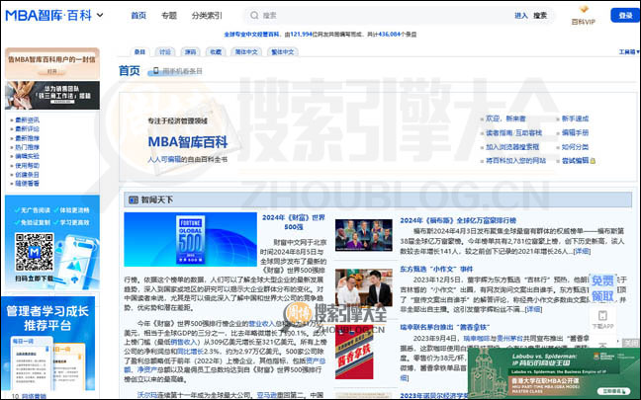
Task: Open 最新资讯 in left sidebar
Action: tap(28, 120)
